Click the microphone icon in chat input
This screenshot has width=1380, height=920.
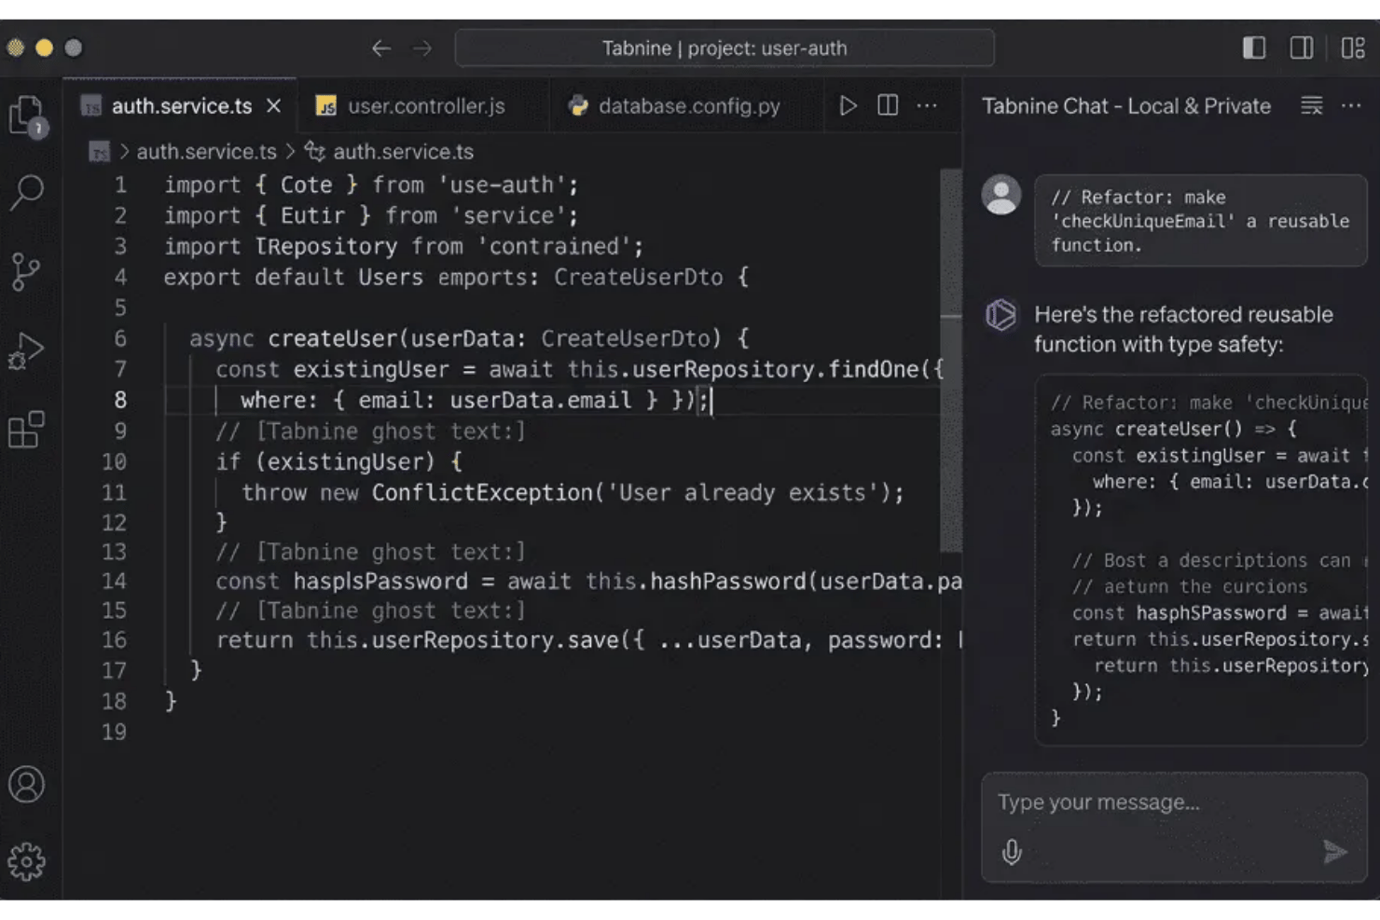1012,852
